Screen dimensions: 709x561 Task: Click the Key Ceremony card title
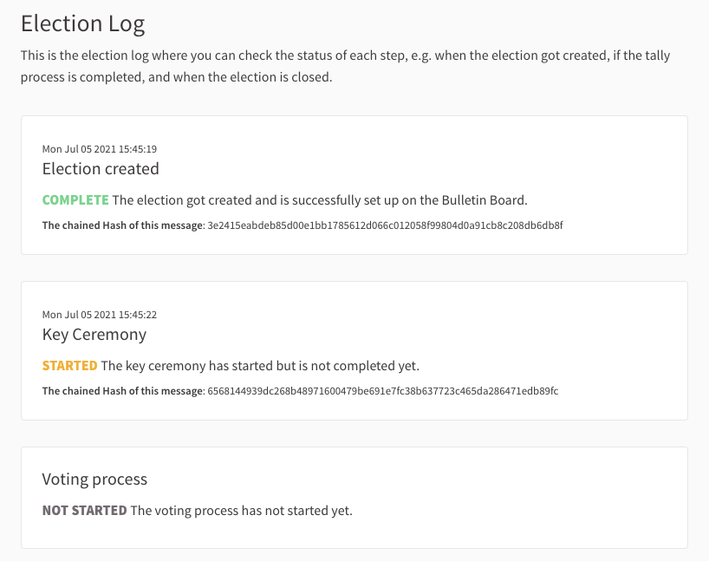tap(94, 335)
